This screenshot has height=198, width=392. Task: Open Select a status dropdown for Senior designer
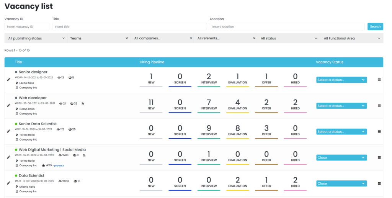coord(341,80)
